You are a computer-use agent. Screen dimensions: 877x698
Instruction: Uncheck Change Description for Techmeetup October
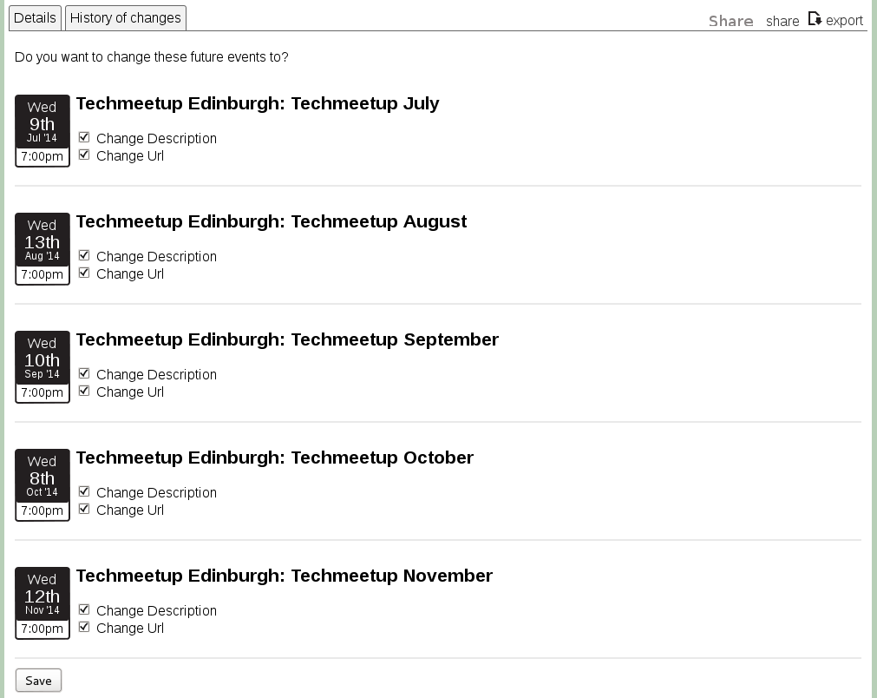click(x=84, y=491)
